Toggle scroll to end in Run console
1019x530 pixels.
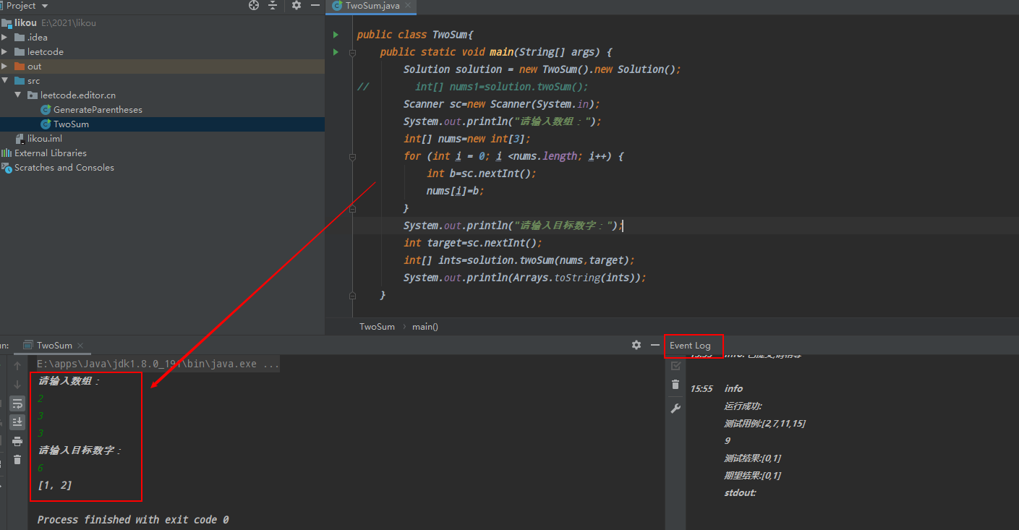17,422
